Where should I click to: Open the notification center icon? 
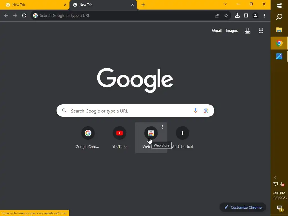[279, 208]
